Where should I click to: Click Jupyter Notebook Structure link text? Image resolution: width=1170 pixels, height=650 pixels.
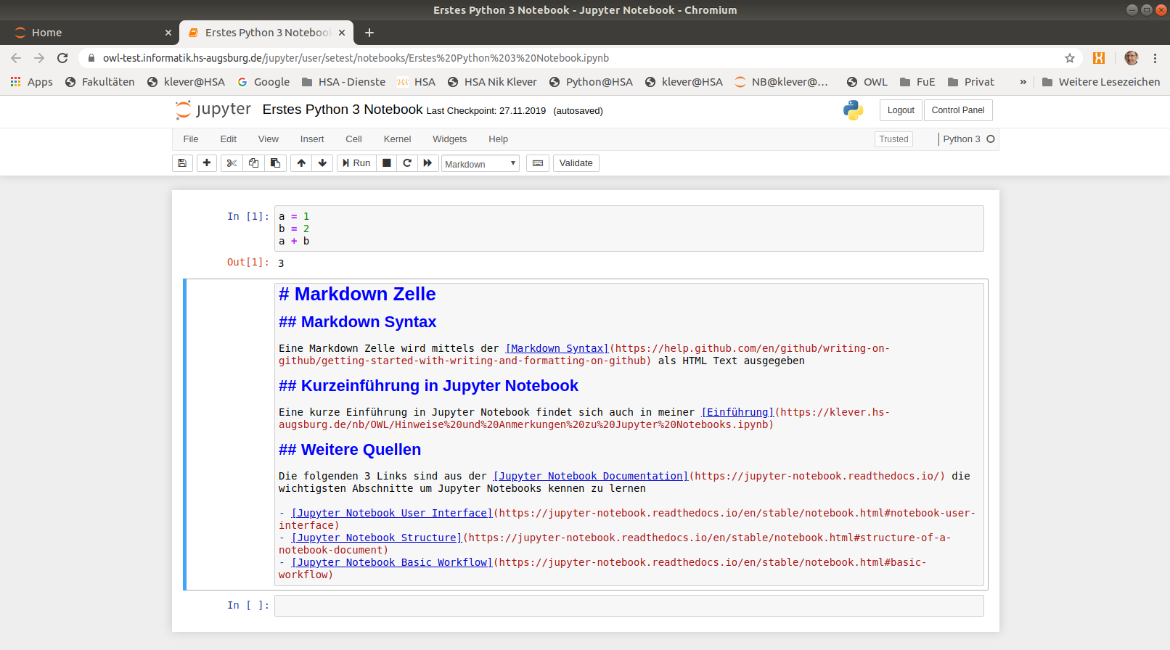point(377,538)
